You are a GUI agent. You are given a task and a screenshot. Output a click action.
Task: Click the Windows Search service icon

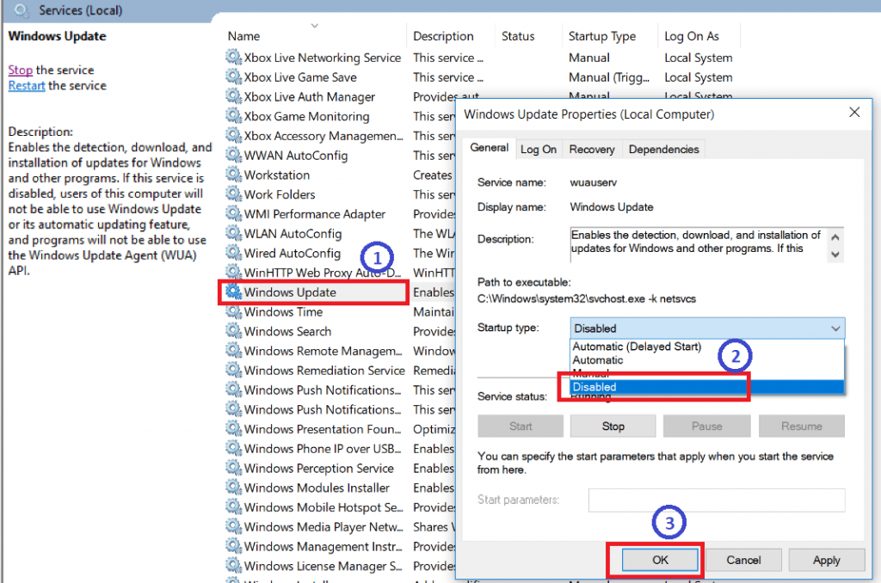click(232, 331)
